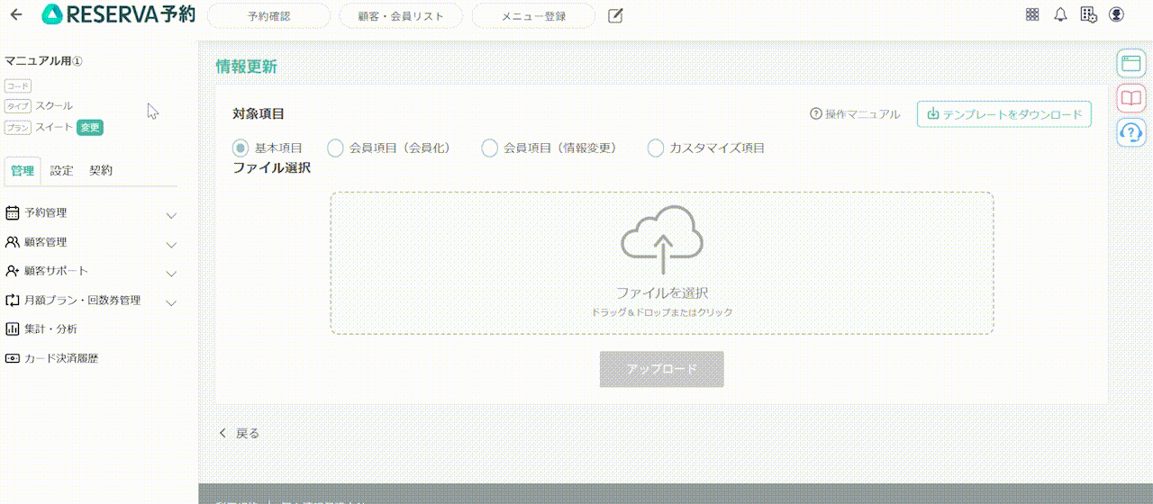Click the cloud upload icon
This screenshot has width=1153, height=504.
tap(662, 240)
